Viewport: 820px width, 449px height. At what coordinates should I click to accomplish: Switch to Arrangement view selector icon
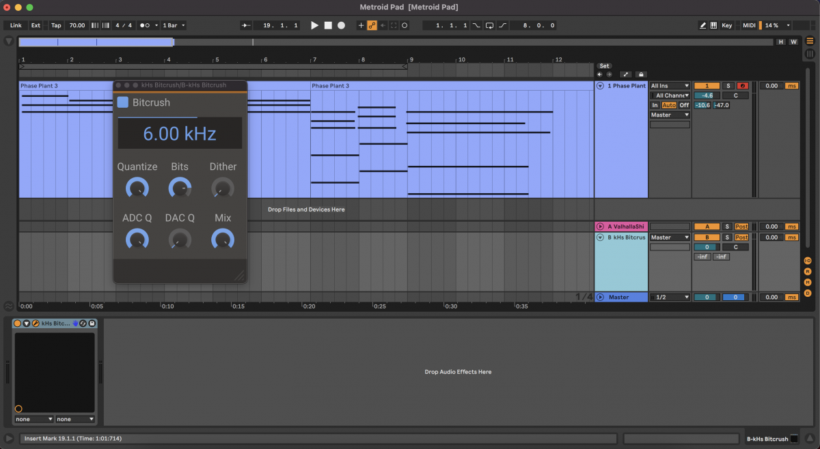pos(810,42)
